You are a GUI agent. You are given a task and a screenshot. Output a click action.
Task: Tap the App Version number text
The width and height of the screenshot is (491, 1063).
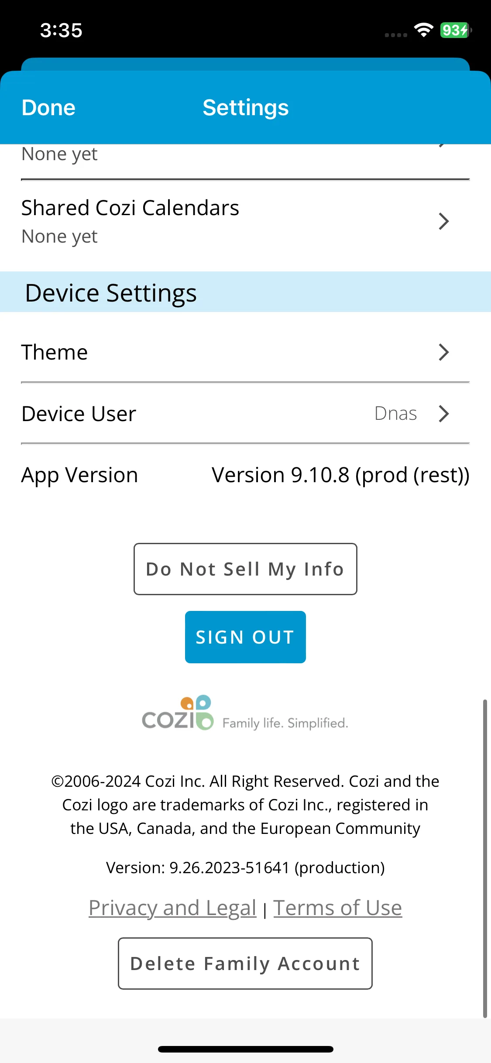340,475
